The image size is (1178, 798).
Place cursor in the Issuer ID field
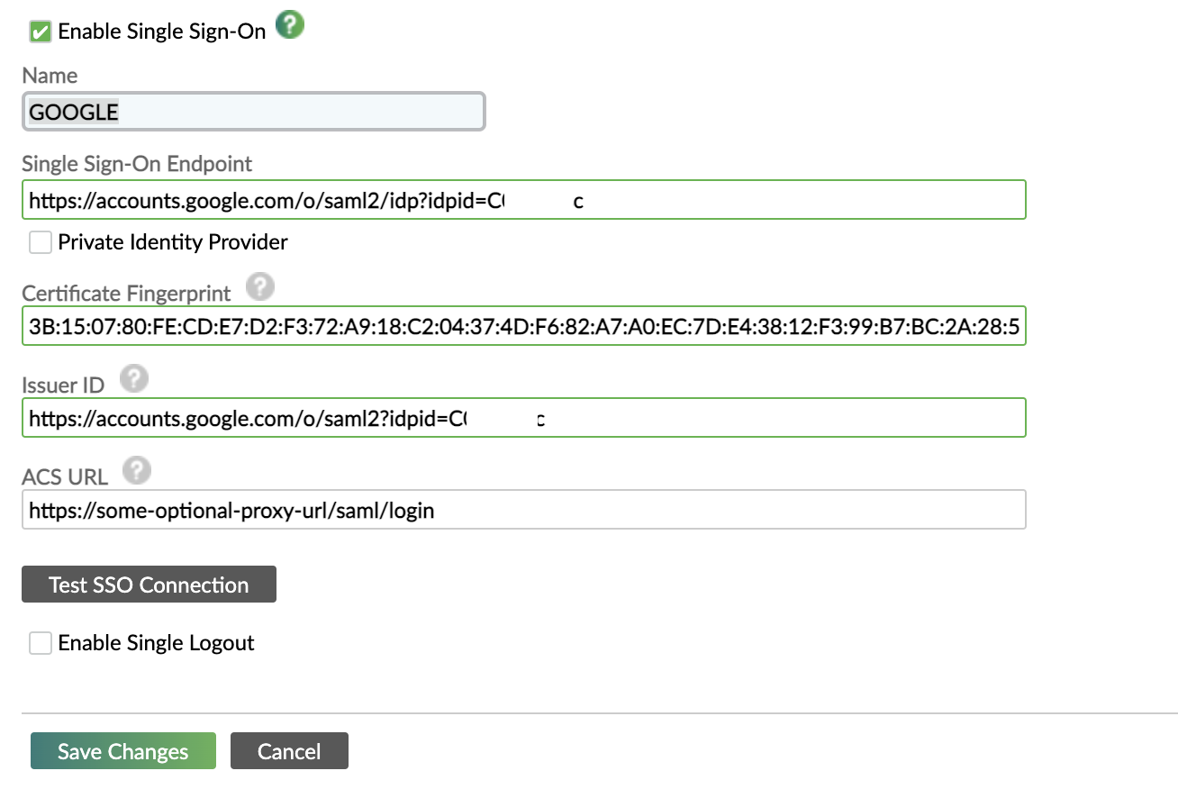[x=522, y=417]
